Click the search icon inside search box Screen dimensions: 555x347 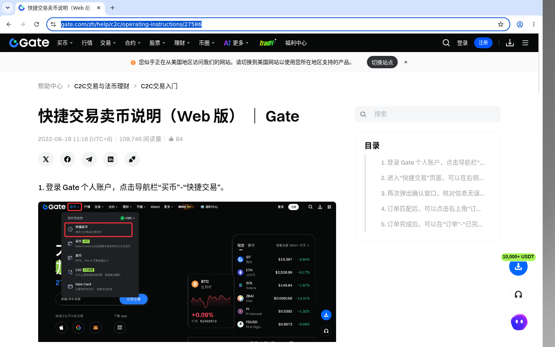[363, 114]
